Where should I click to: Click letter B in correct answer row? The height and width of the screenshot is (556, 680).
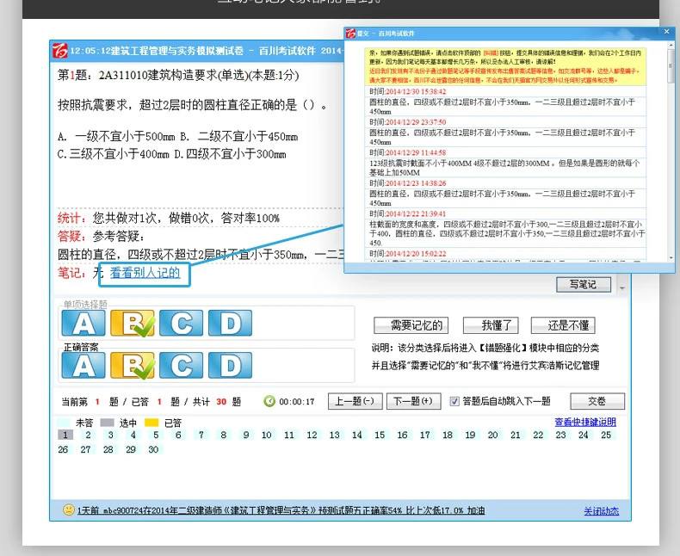pos(133,365)
